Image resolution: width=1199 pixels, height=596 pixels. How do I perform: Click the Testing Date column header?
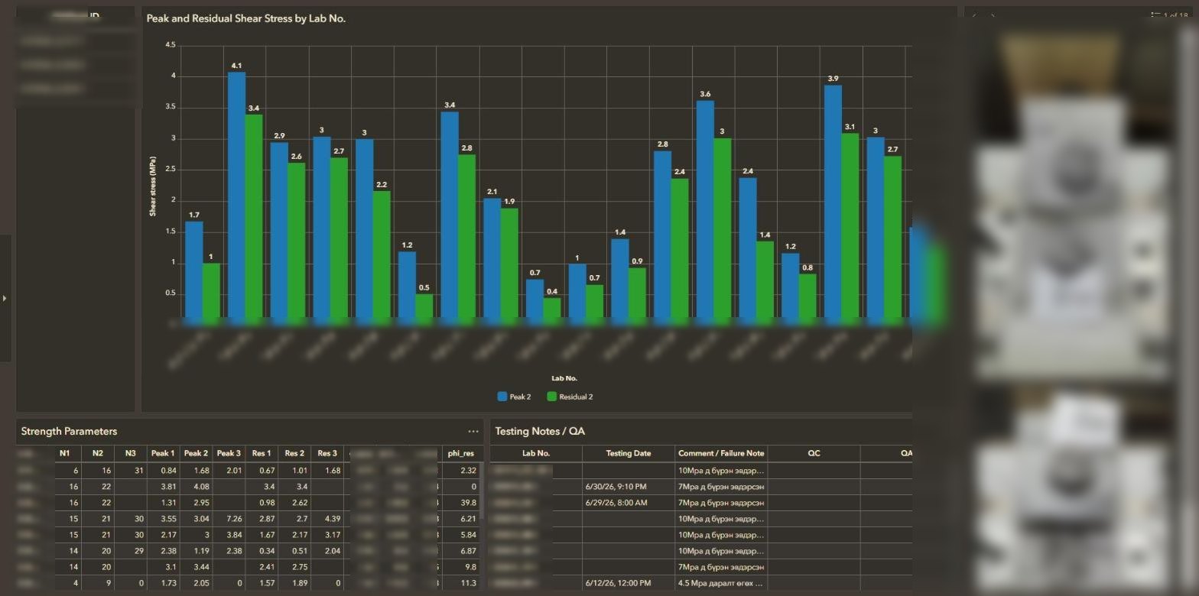click(x=629, y=453)
